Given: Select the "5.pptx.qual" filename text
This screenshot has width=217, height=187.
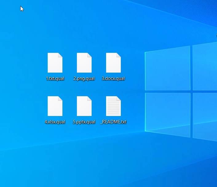Looking at the screenshot, I should pos(84,122).
